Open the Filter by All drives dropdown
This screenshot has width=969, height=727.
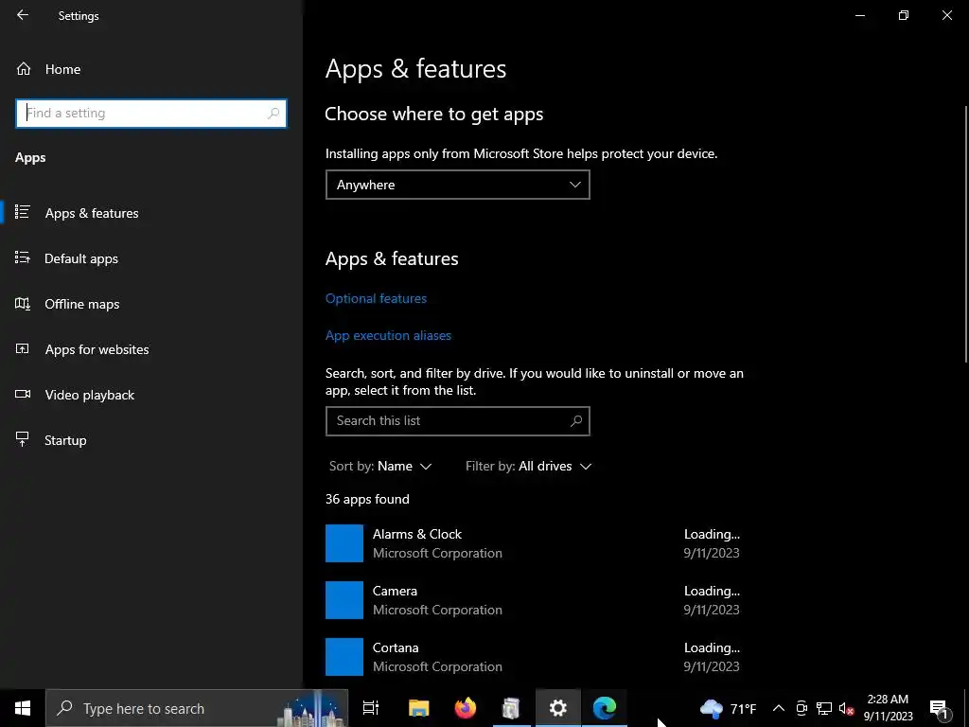528,466
